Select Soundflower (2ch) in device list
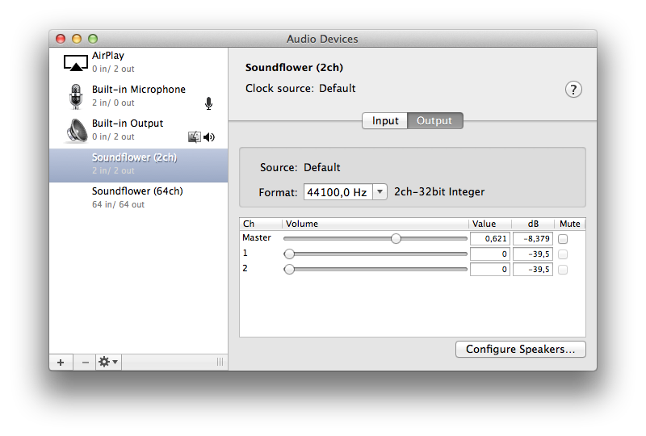The width and height of the screenshot is (646, 436). tap(138, 166)
